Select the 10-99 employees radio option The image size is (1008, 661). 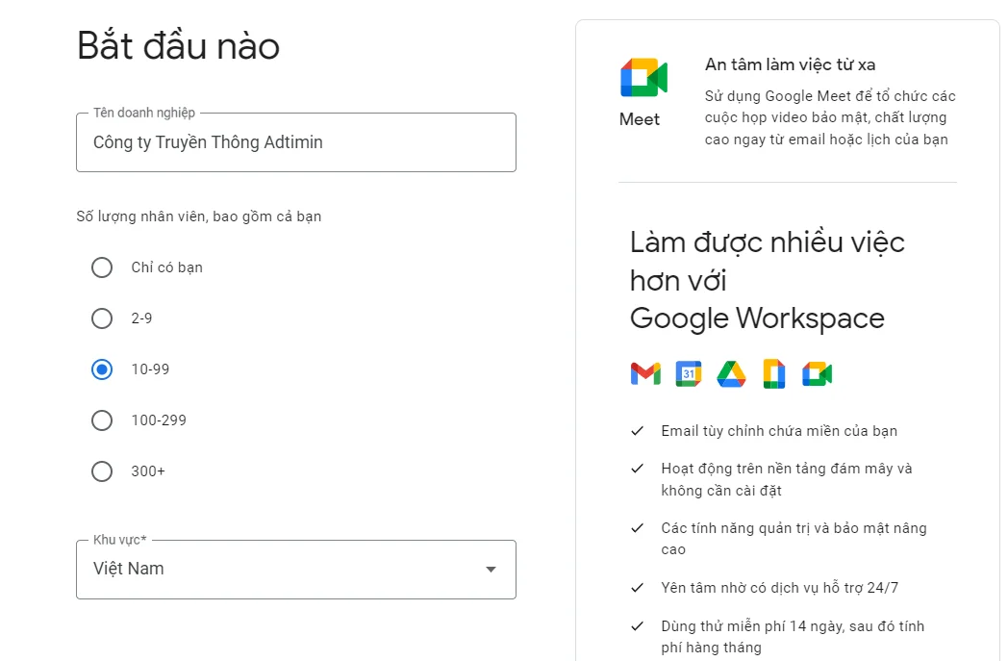click(x=102, y=369)
